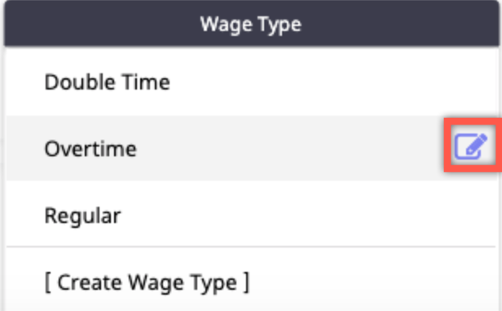Click [ Create Wage Type ] at list bottom

point(147,283)
